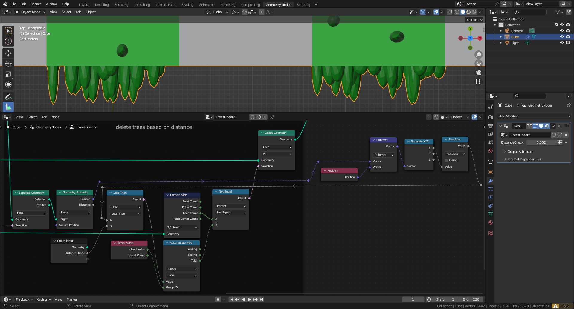This screenshot has width=574, height=309.
Task: Enable Clamp checkbox in Absolute node
Action: (447, 160)
